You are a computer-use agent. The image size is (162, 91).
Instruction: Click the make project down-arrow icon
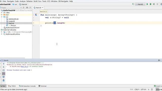(x=133, y=4)
